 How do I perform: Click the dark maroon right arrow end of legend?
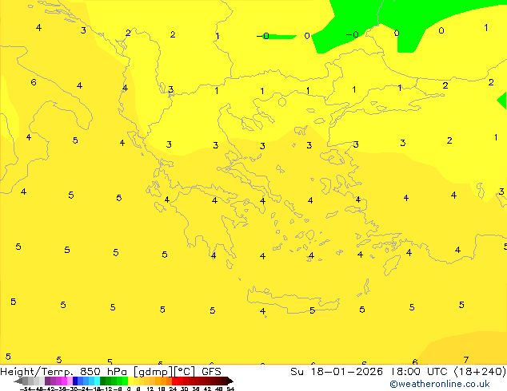tap(230, 381)
